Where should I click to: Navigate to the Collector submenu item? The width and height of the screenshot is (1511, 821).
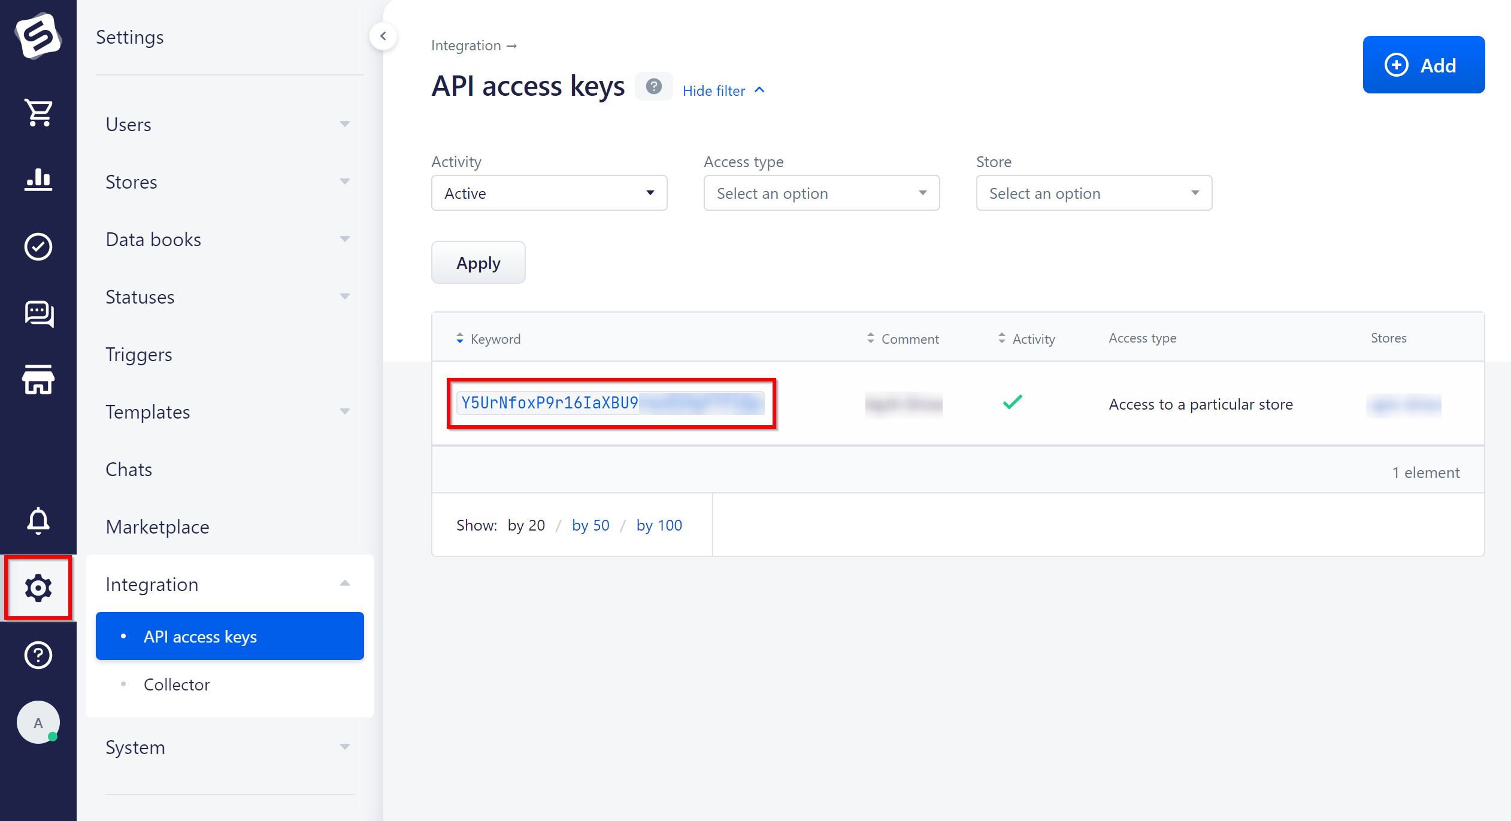[x=177, y=684]
